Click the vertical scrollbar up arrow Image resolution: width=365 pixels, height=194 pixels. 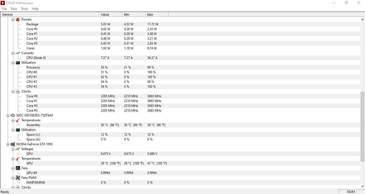[x=363, y=19]
